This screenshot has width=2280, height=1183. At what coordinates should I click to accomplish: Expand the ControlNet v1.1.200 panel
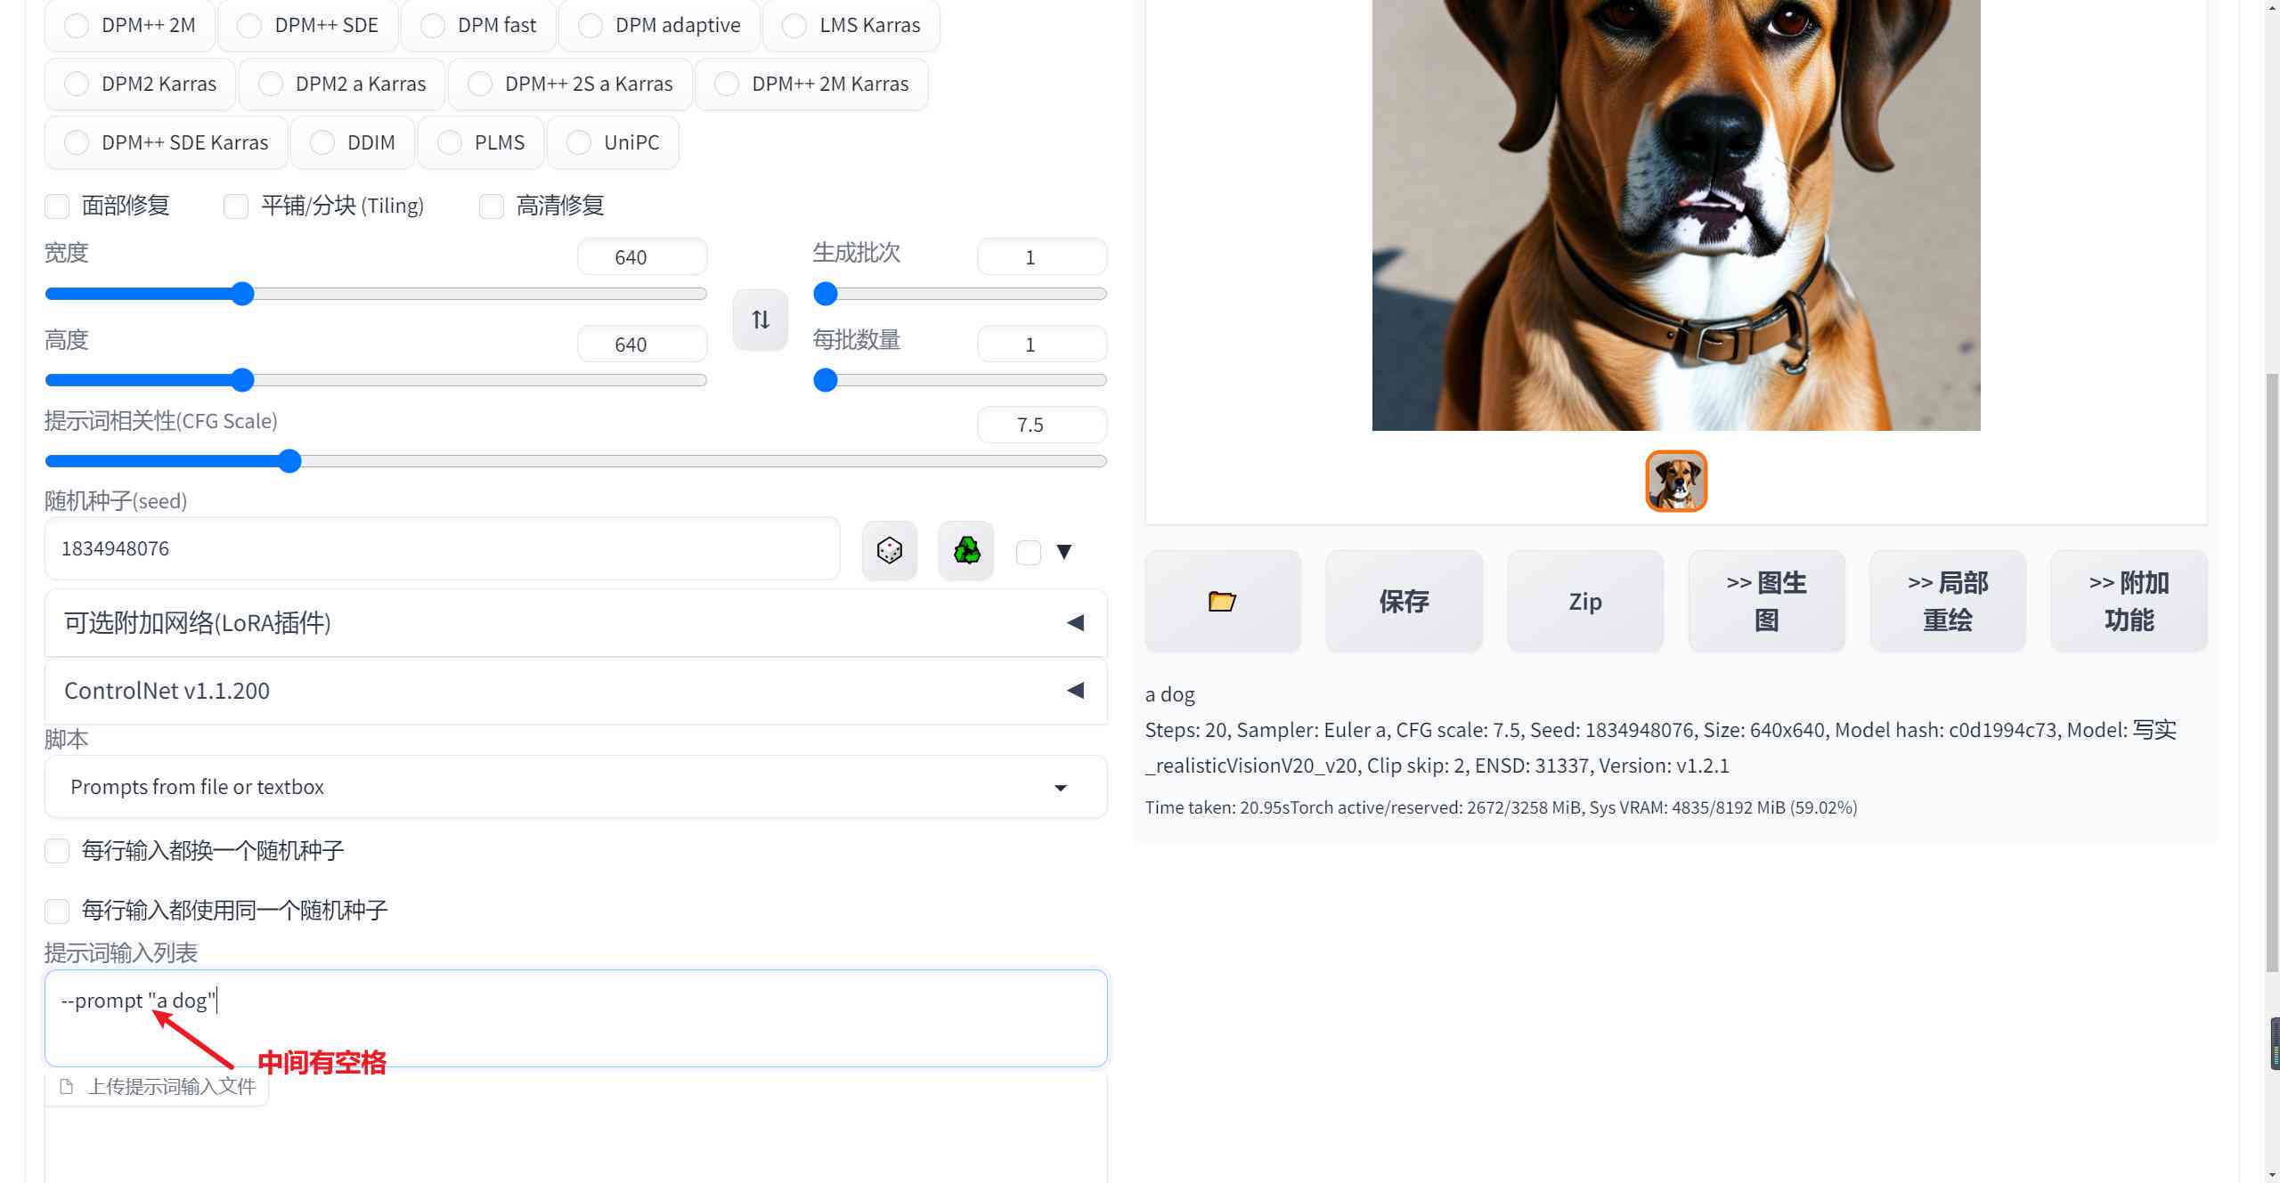[576, 691]
